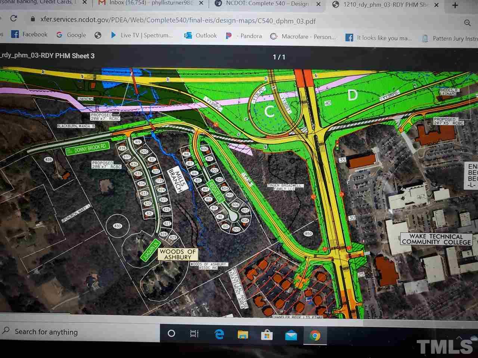Click the Chandler Ridge label at bottom
The image size is (478, 358).
point(298,317)
